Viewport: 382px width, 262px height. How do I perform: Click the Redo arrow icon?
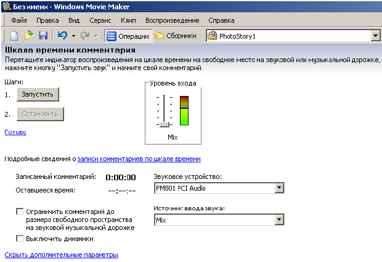click(85, 36)
